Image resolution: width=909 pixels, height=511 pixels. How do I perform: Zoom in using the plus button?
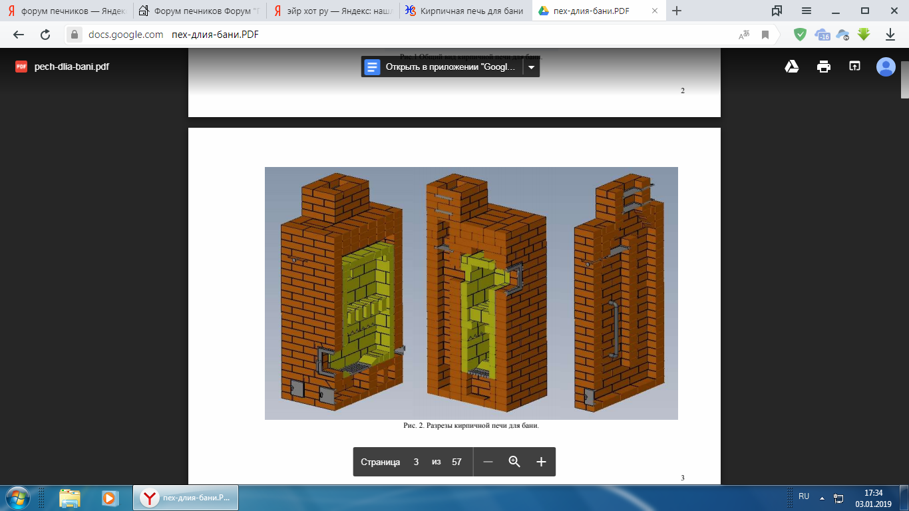tap(541, 462)
